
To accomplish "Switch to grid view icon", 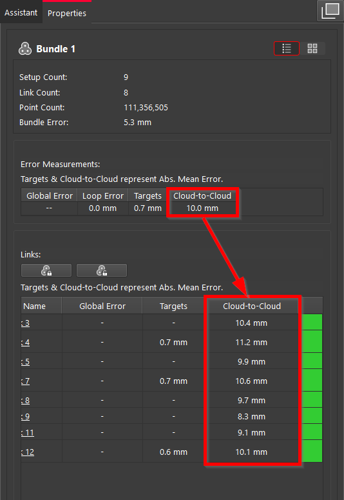I will pos(312,48).
